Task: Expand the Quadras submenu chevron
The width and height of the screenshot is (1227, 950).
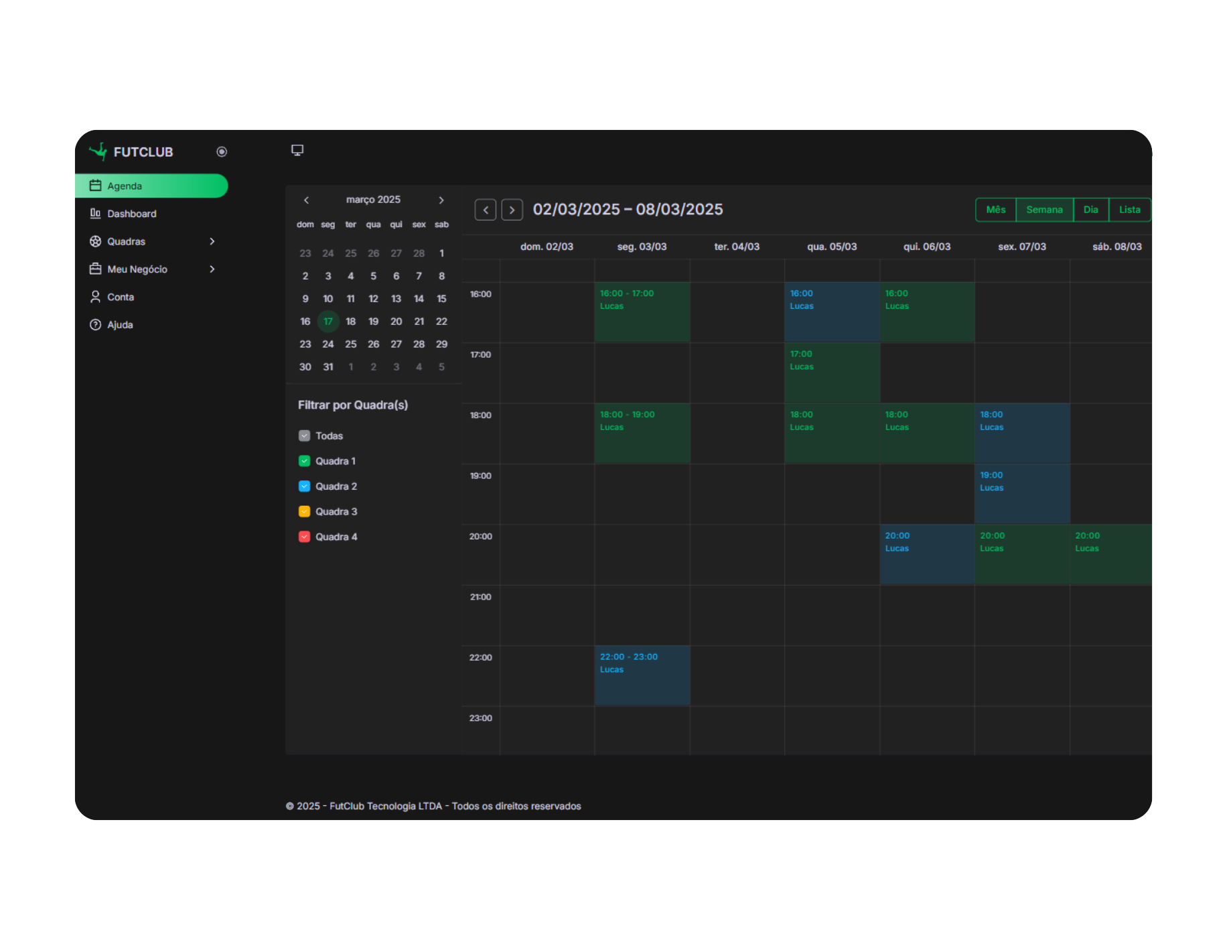Action: (212, 241)
